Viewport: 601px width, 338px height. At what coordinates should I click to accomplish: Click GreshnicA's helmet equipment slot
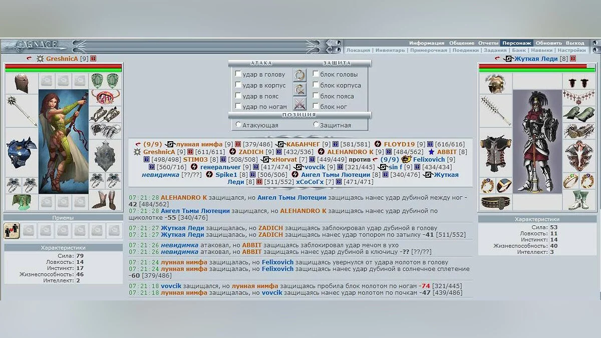coord(22,83)
